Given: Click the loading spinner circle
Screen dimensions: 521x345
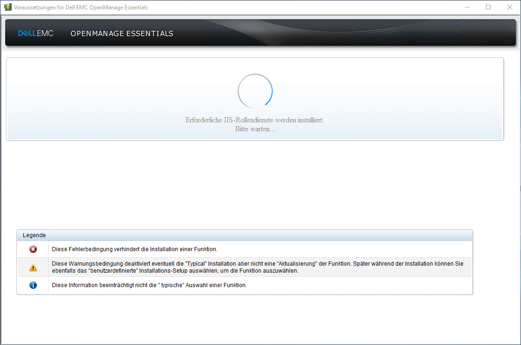Looking at the screenshot, I should click(x=255, y=91).
